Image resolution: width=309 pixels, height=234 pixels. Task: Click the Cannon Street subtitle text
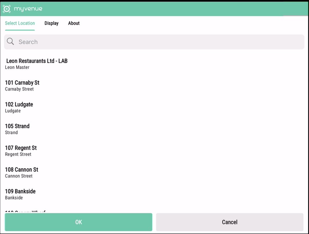pos(19,176)
